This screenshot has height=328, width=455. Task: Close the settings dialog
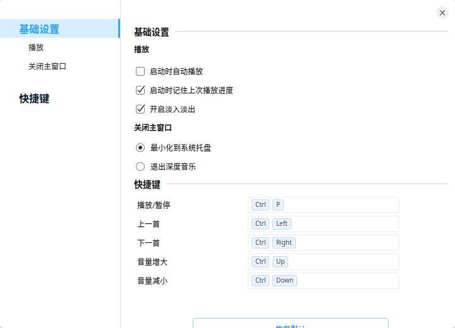click(x=442, y=13)
